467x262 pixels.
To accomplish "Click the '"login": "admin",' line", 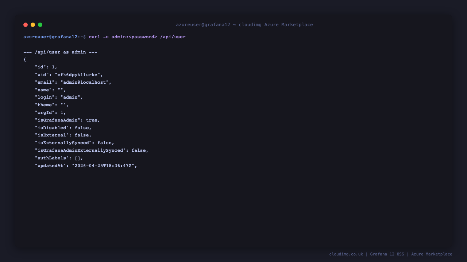I will (59, 97).
